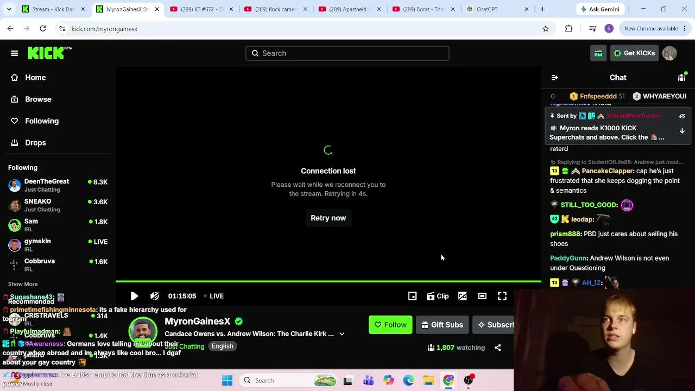Jump to the LIVE indicator in the player
Screen dimensions: 695x391
tap(213, 296)
